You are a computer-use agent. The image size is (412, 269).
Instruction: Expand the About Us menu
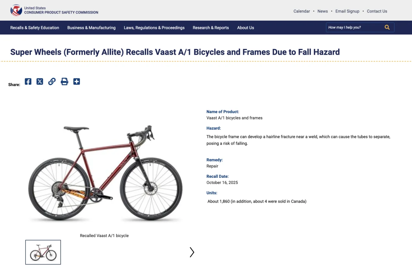[x=246, y=28]
